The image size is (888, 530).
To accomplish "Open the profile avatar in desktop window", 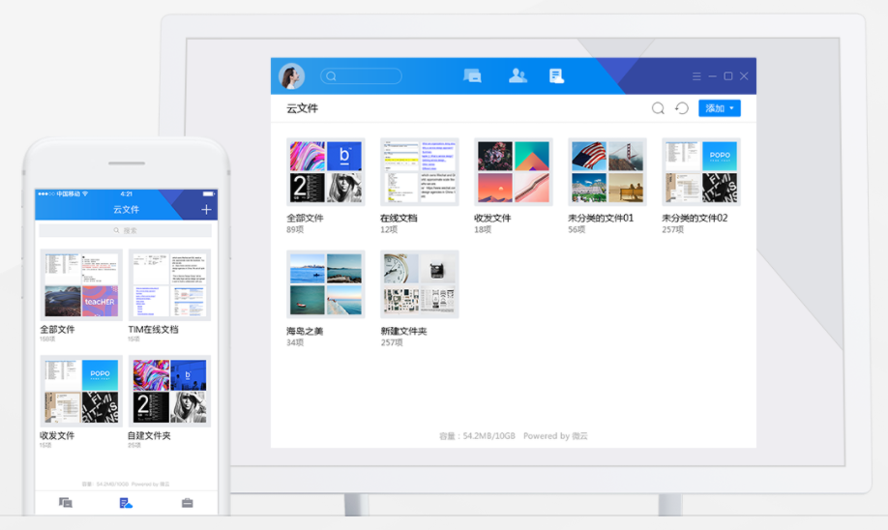I will pos(292,76).
